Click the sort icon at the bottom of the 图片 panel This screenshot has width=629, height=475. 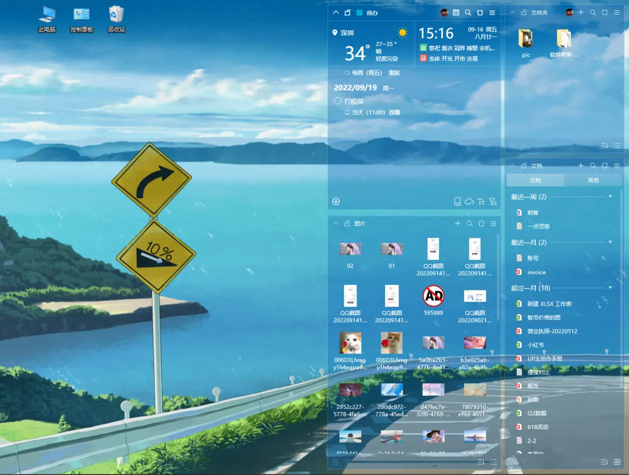481,462
